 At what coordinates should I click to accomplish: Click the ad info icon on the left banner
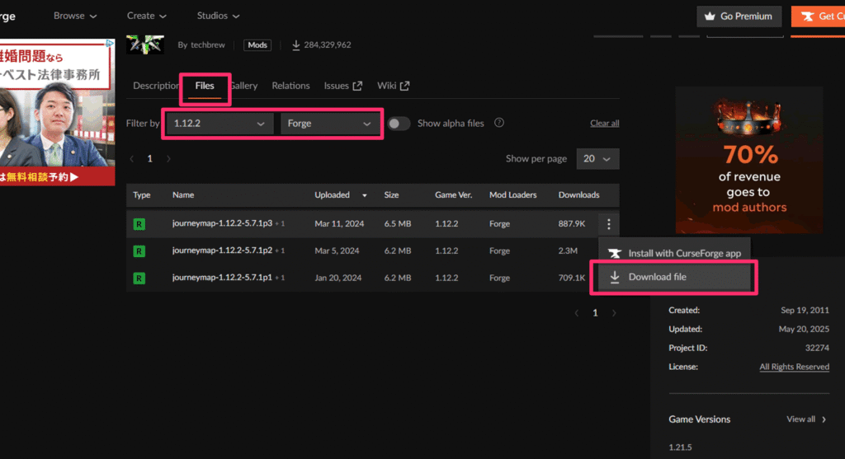110,43
